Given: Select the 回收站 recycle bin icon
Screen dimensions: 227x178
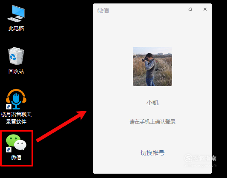Looking at the screenshot, I should 16,56.
